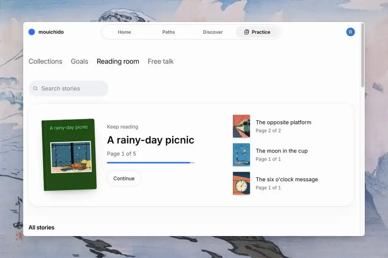Click the window's vertical scrollbar
This screenshot has height=258, width=388.
pyautogui.click(x=363, y=55)
